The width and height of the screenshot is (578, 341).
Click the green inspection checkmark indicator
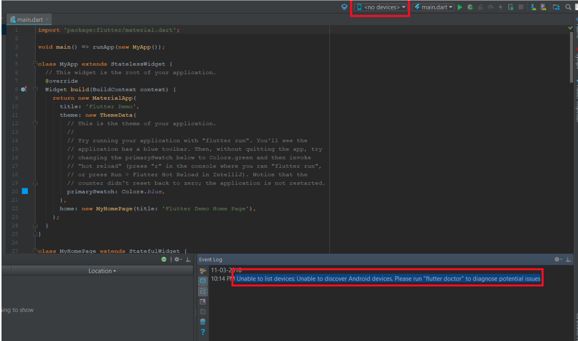570,28
